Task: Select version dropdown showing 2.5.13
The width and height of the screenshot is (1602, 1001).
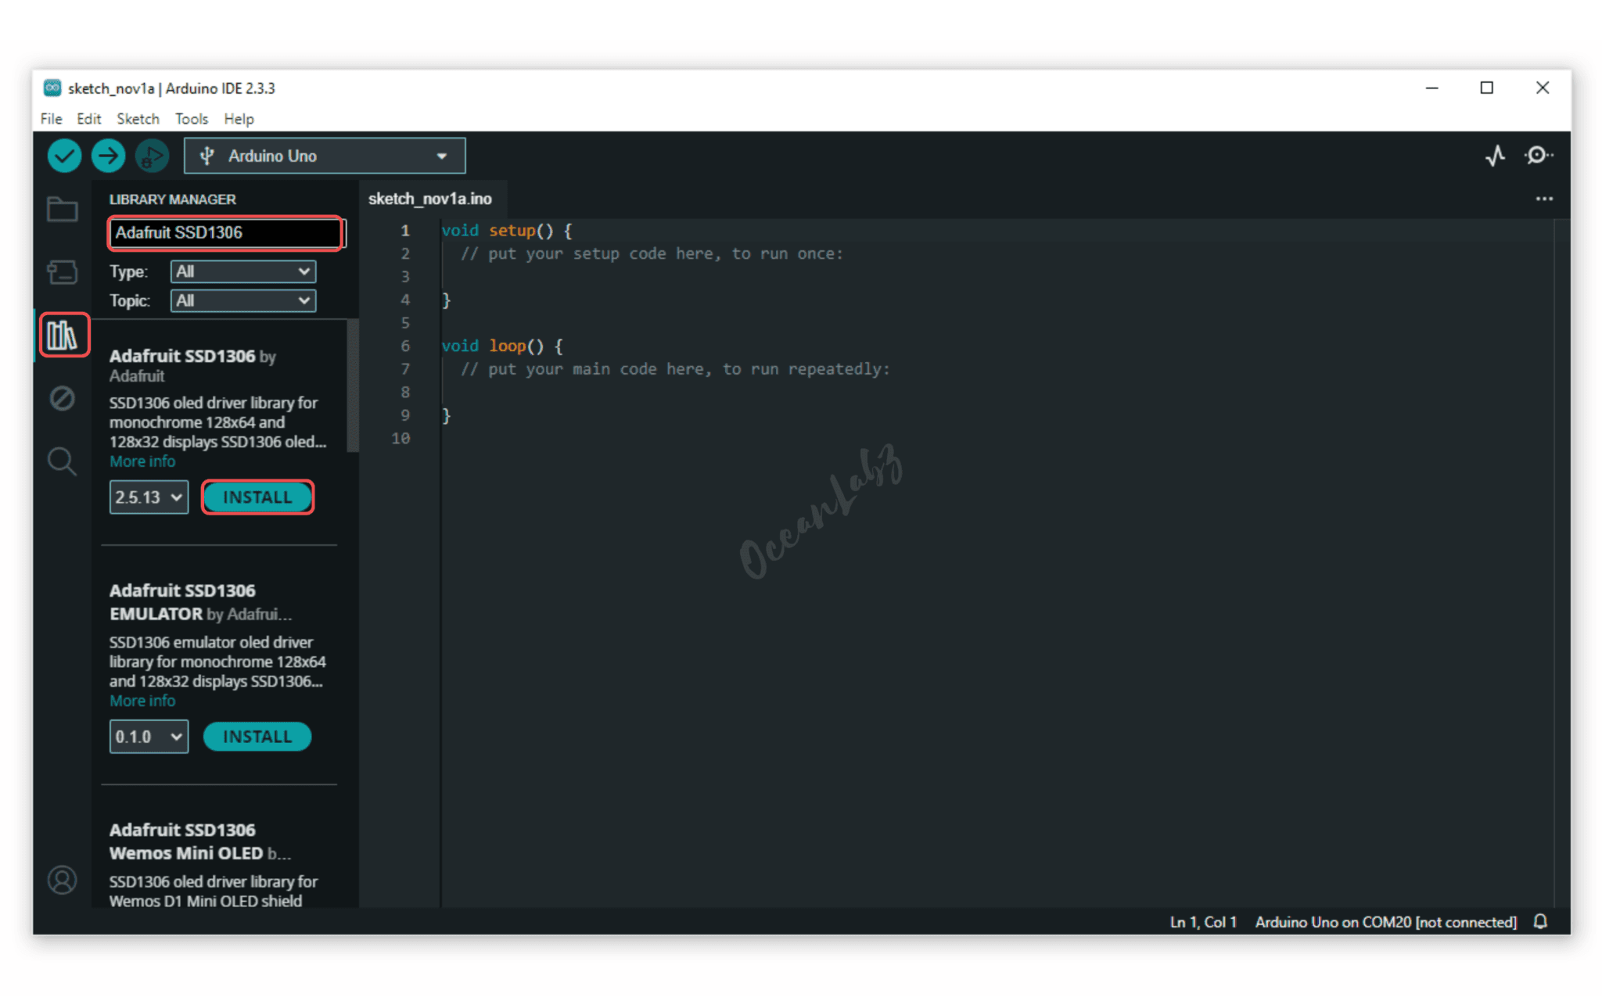Action: (x=149, y=497)
